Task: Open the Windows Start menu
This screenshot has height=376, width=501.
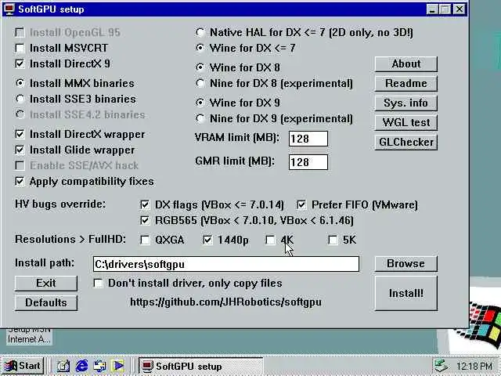Action: pos(23,366)
